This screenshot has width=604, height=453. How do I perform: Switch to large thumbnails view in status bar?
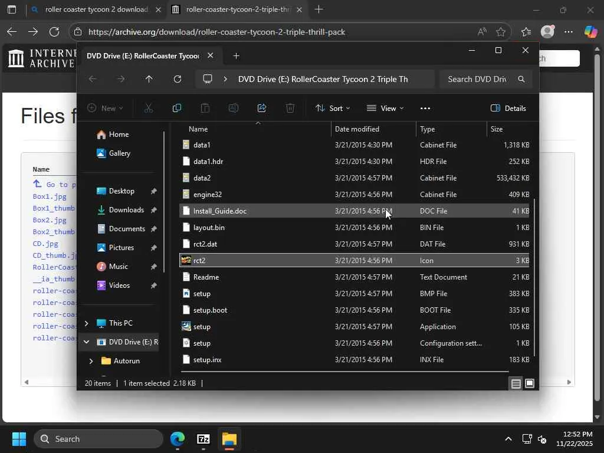coord(530,383)
